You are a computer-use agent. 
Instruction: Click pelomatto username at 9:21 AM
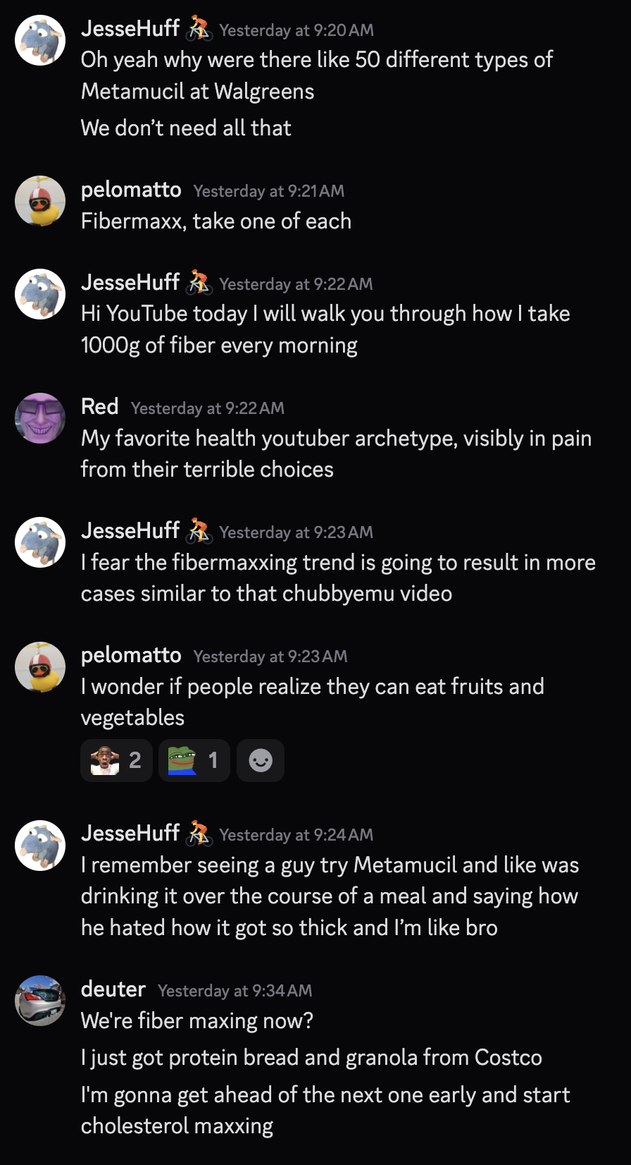click(x=131, y=190)
